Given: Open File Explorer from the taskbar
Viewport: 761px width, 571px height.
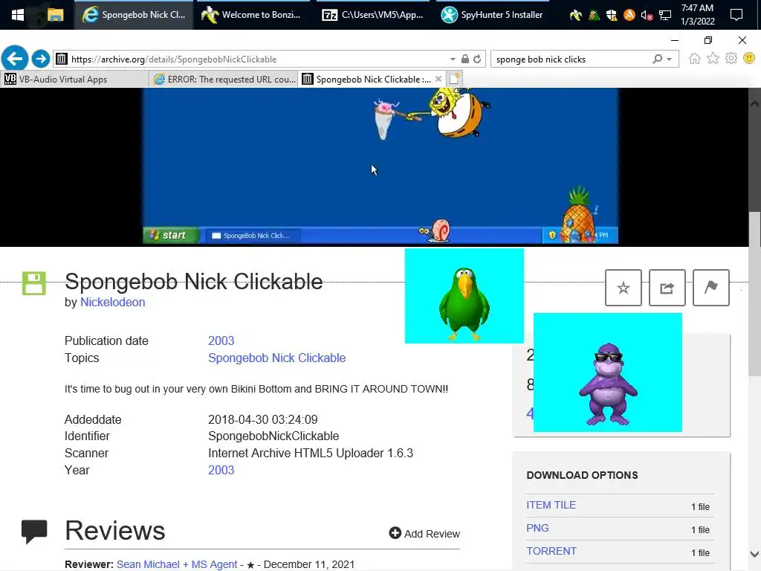Looking at the screenshot, I should [55, 15].
